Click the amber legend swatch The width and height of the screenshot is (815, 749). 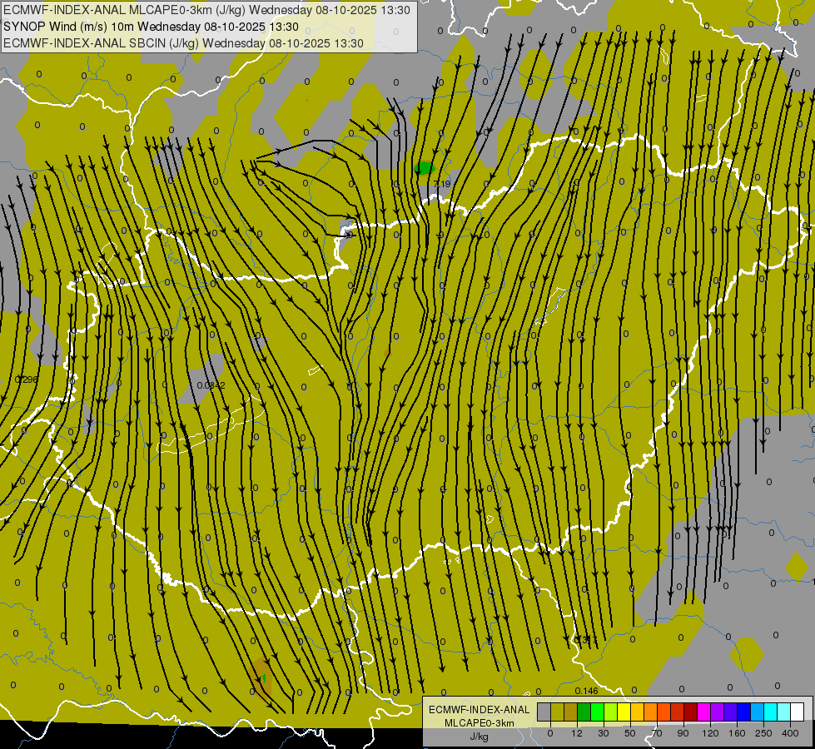tap(638, 712)
